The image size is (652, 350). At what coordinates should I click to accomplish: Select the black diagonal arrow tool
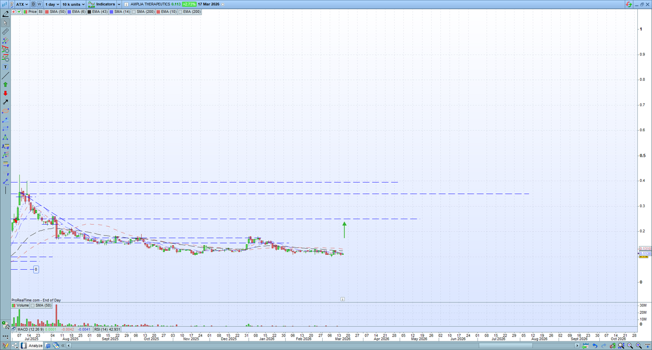tap(5, 102)
